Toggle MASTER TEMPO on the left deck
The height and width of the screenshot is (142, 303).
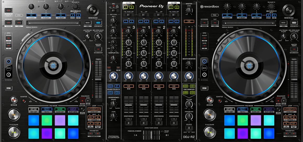pos(98,49)
